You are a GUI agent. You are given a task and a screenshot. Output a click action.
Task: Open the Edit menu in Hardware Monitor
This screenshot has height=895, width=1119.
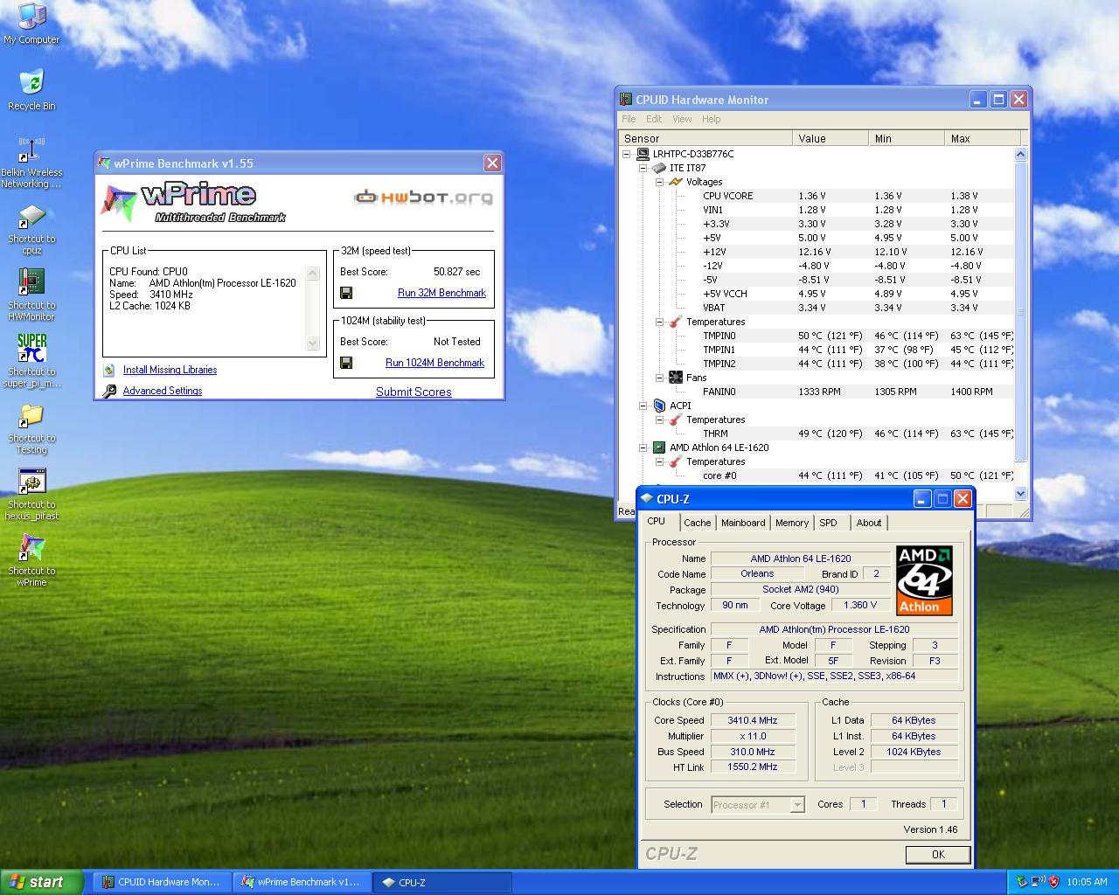coord(654,119)
